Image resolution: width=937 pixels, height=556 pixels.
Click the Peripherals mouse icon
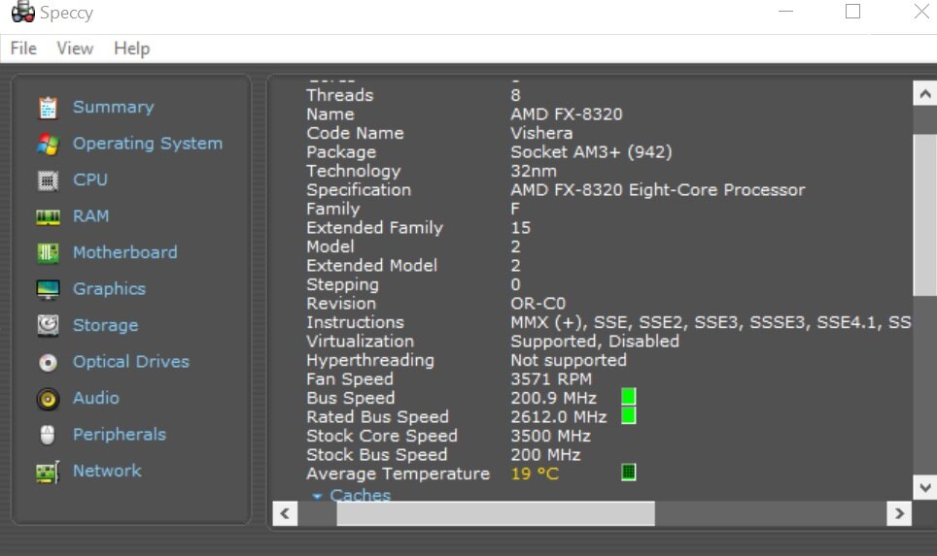pos(48,435)
